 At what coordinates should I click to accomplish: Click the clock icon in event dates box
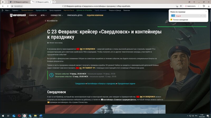pyautogui.click(x=51, y=75)
